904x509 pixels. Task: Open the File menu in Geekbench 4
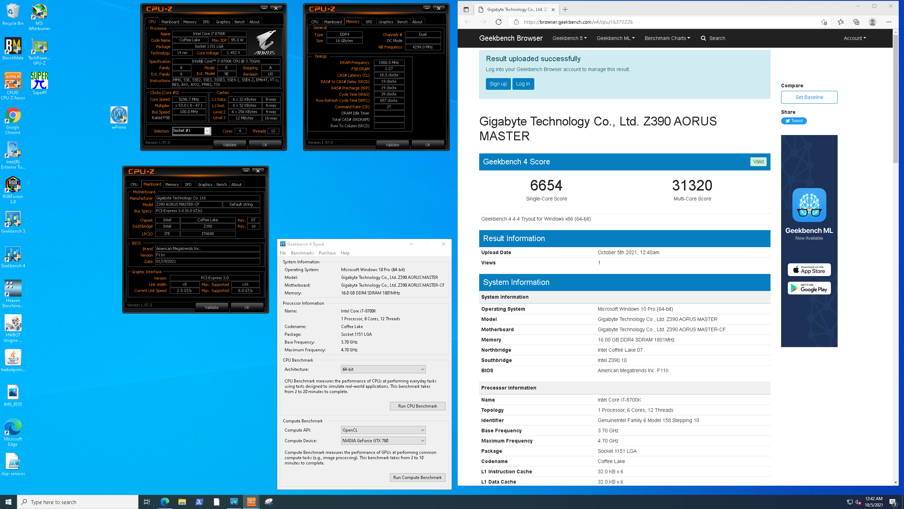point(283,253)
